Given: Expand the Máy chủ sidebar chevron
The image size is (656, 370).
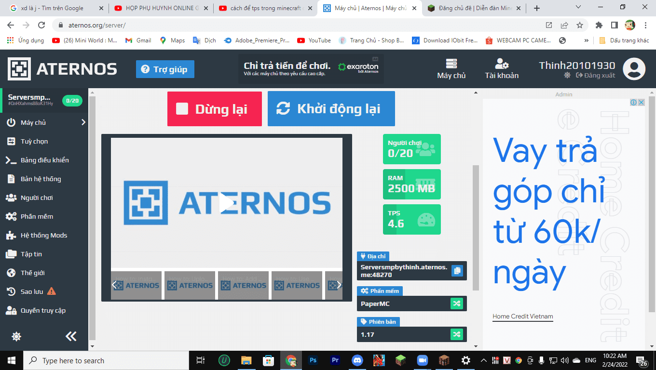Looking at the screenshot, I should (83, 122).
